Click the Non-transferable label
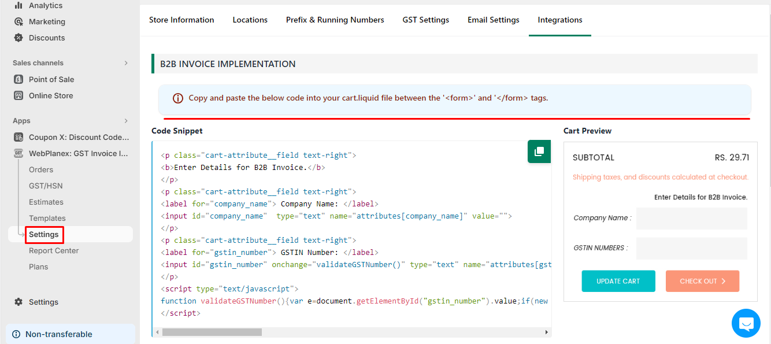 click(x=59, y=334)
